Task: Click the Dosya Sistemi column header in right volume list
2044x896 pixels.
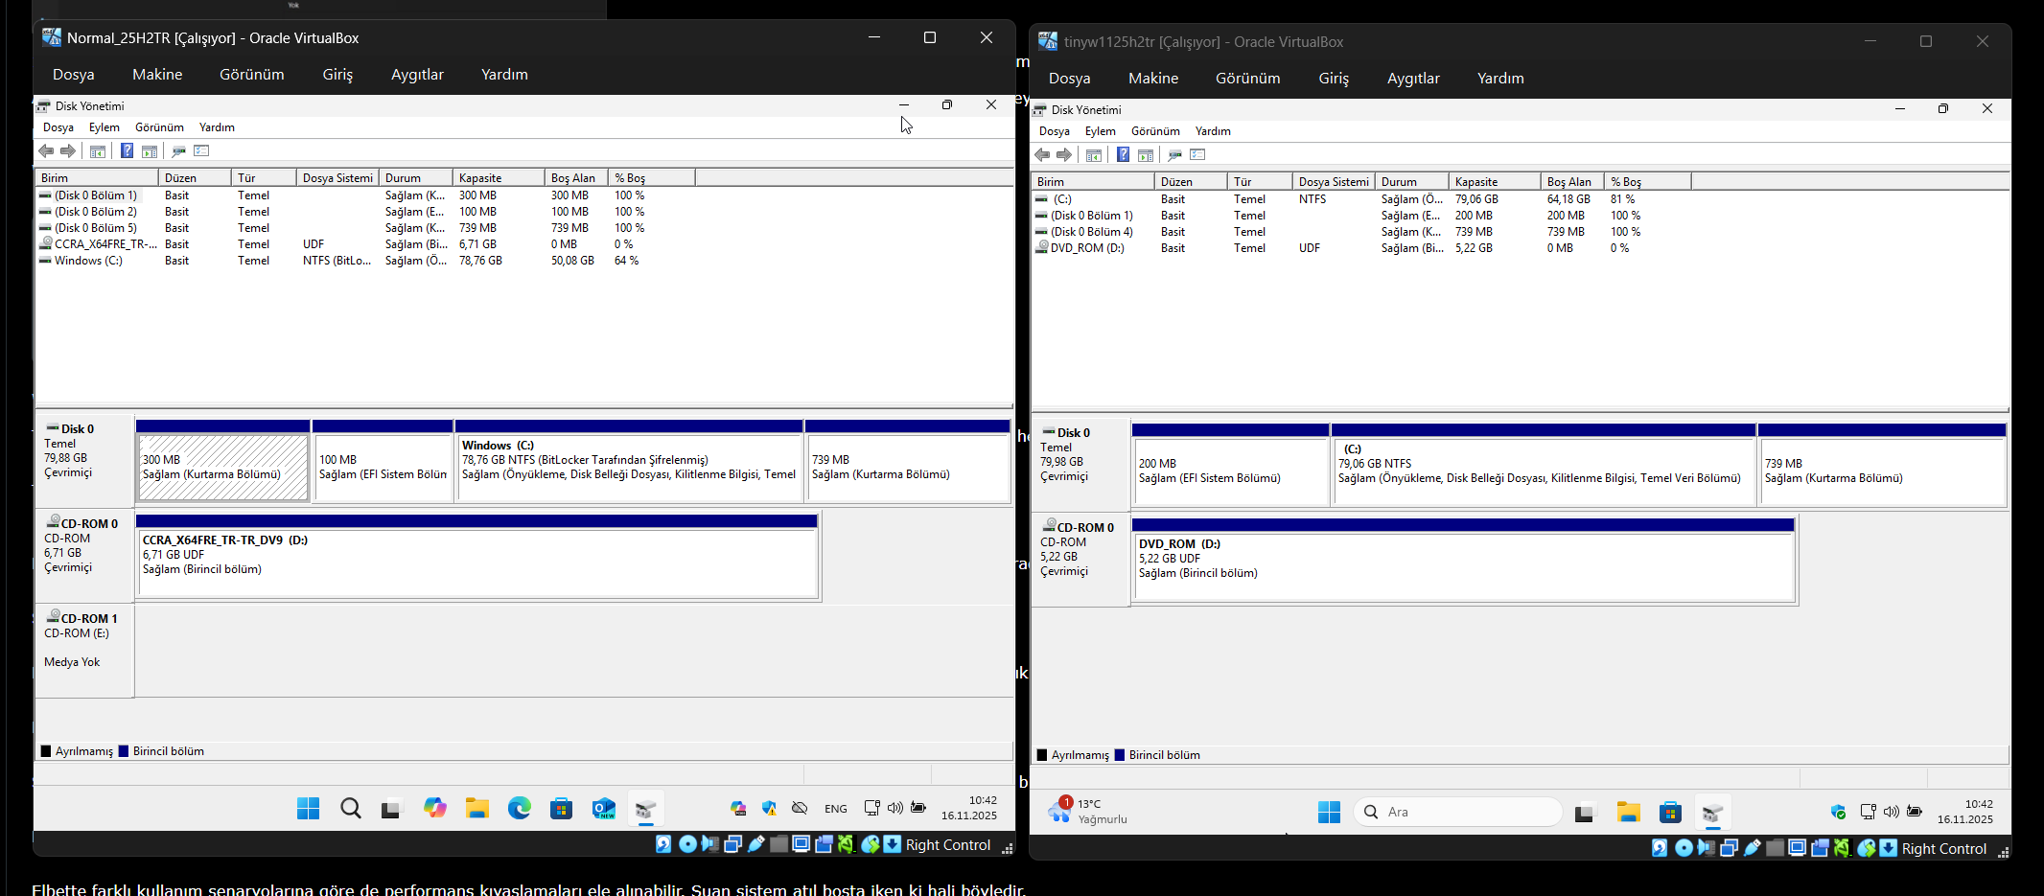Action: pos(1332,182)
